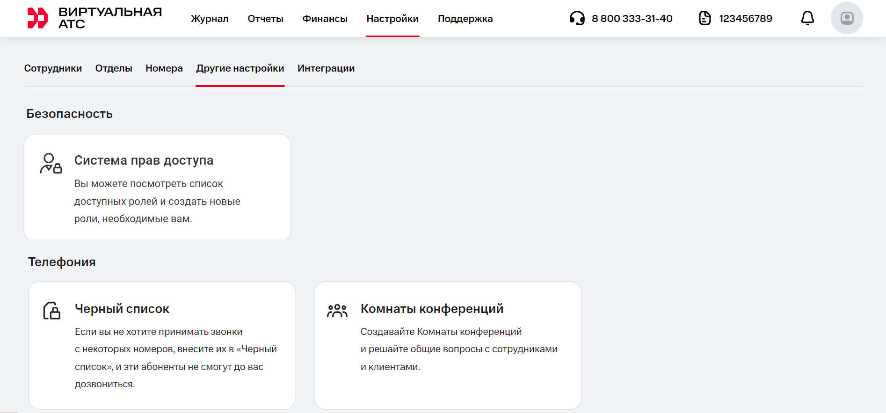Open the Финансы section
Screen dimensions: 886x413
coord(325,19)
